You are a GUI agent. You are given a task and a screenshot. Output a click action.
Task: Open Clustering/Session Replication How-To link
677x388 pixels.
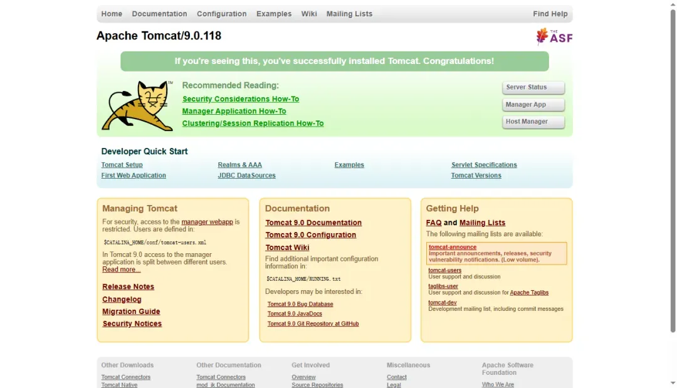pos(253,123)
